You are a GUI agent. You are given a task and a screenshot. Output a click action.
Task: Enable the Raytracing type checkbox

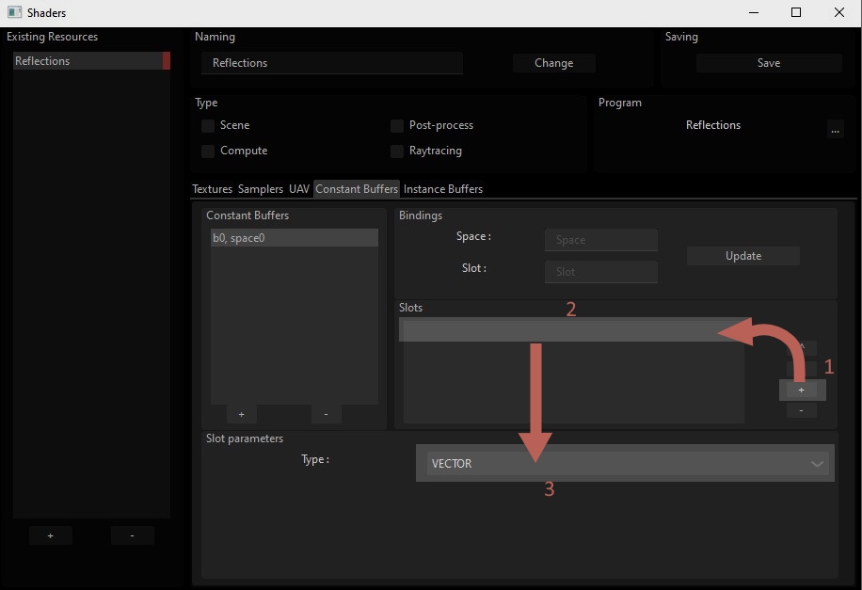point(397,151)
